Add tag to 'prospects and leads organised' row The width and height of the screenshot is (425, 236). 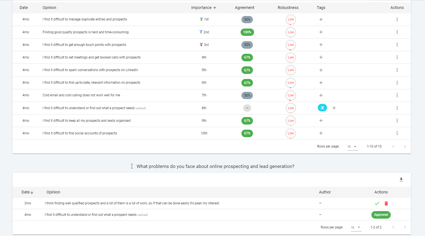pyautogui.click(x=321, y=120)
